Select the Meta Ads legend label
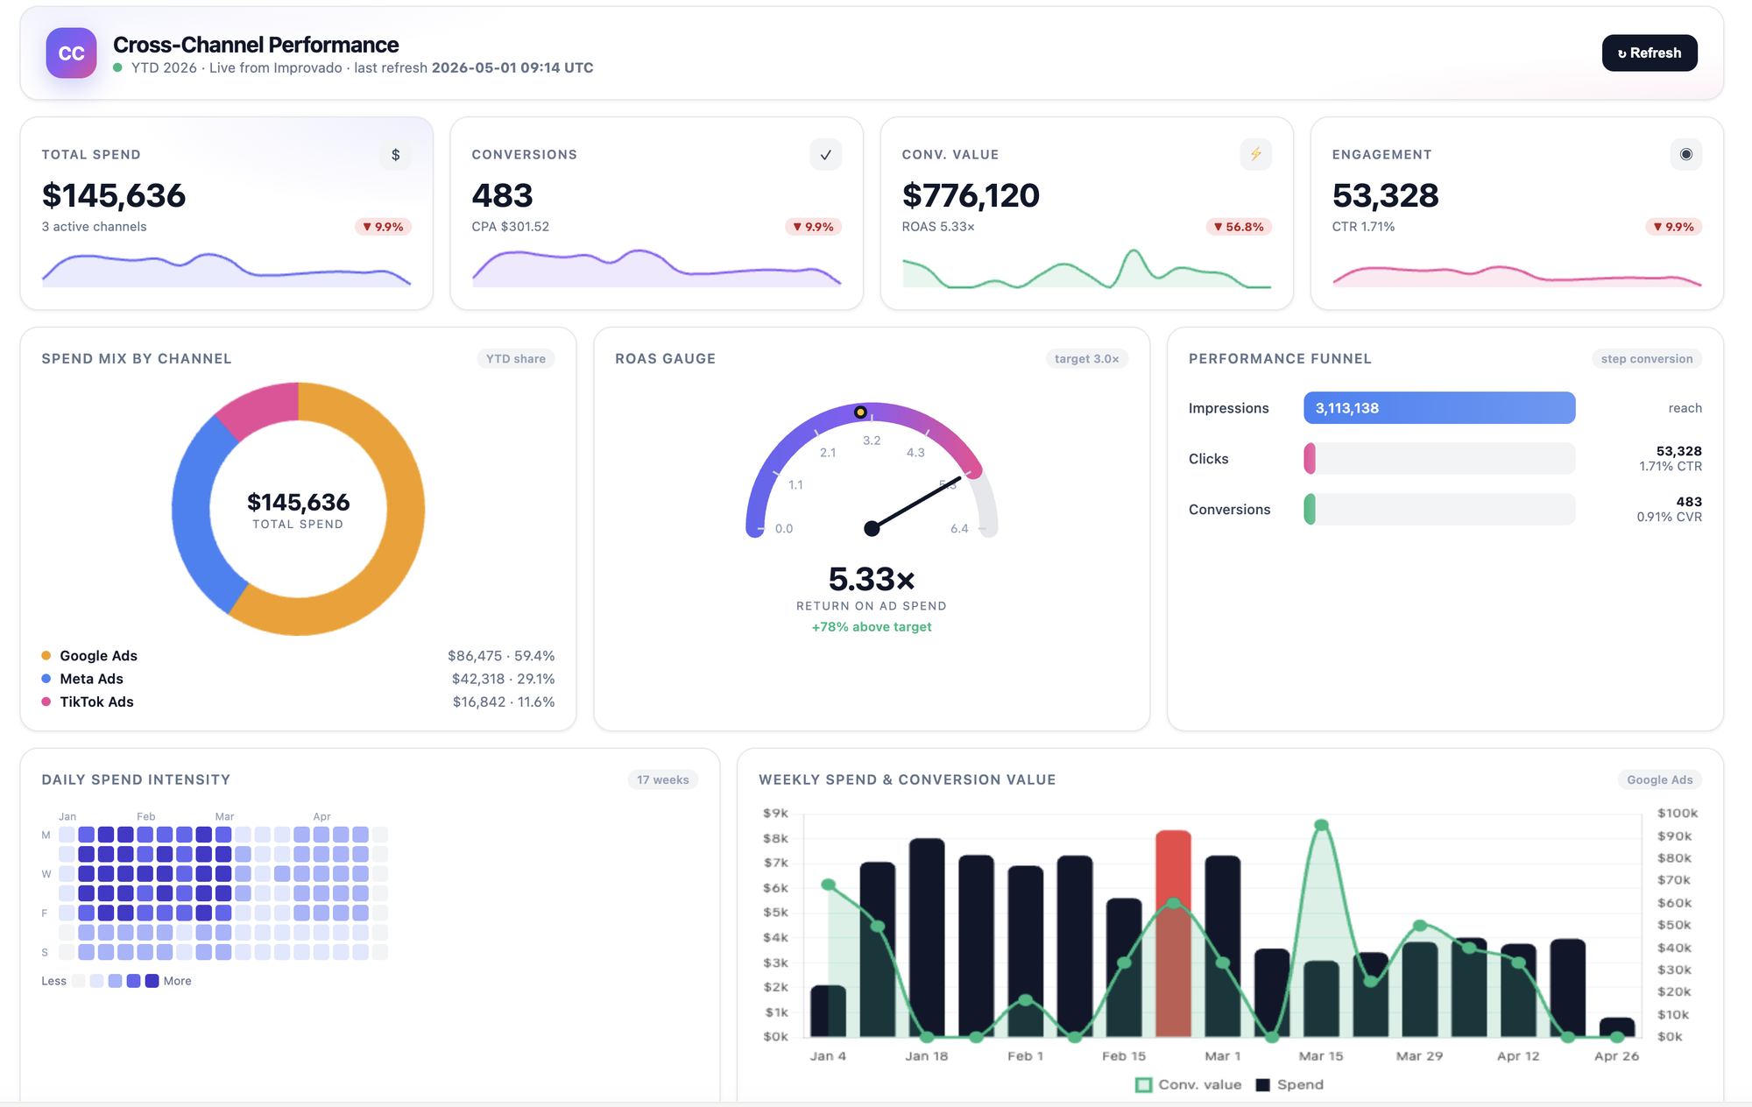 pos(92,679)
